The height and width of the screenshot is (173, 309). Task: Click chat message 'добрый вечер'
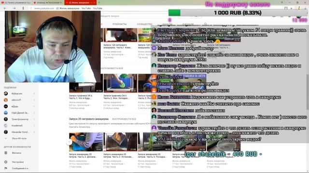coord(199,48)
